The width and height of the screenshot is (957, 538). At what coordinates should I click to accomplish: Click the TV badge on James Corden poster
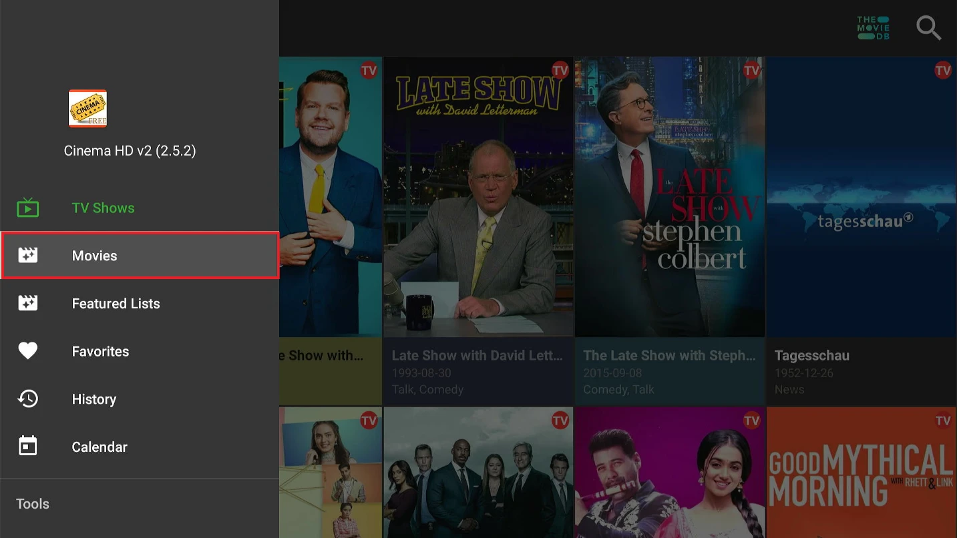pos(369,70)
